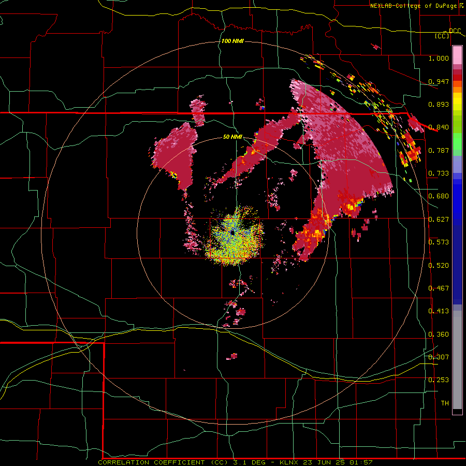466x466 pixels.
Task: Click the 1.000 value on color scale
Action: pyautogui.click(x=439, y=58)
